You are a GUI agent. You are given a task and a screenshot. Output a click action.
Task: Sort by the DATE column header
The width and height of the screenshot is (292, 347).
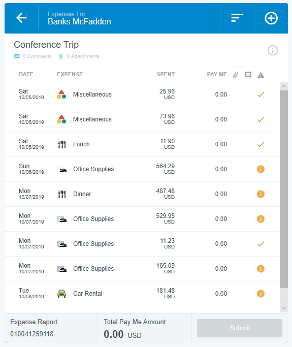click(x=26, y=74)
